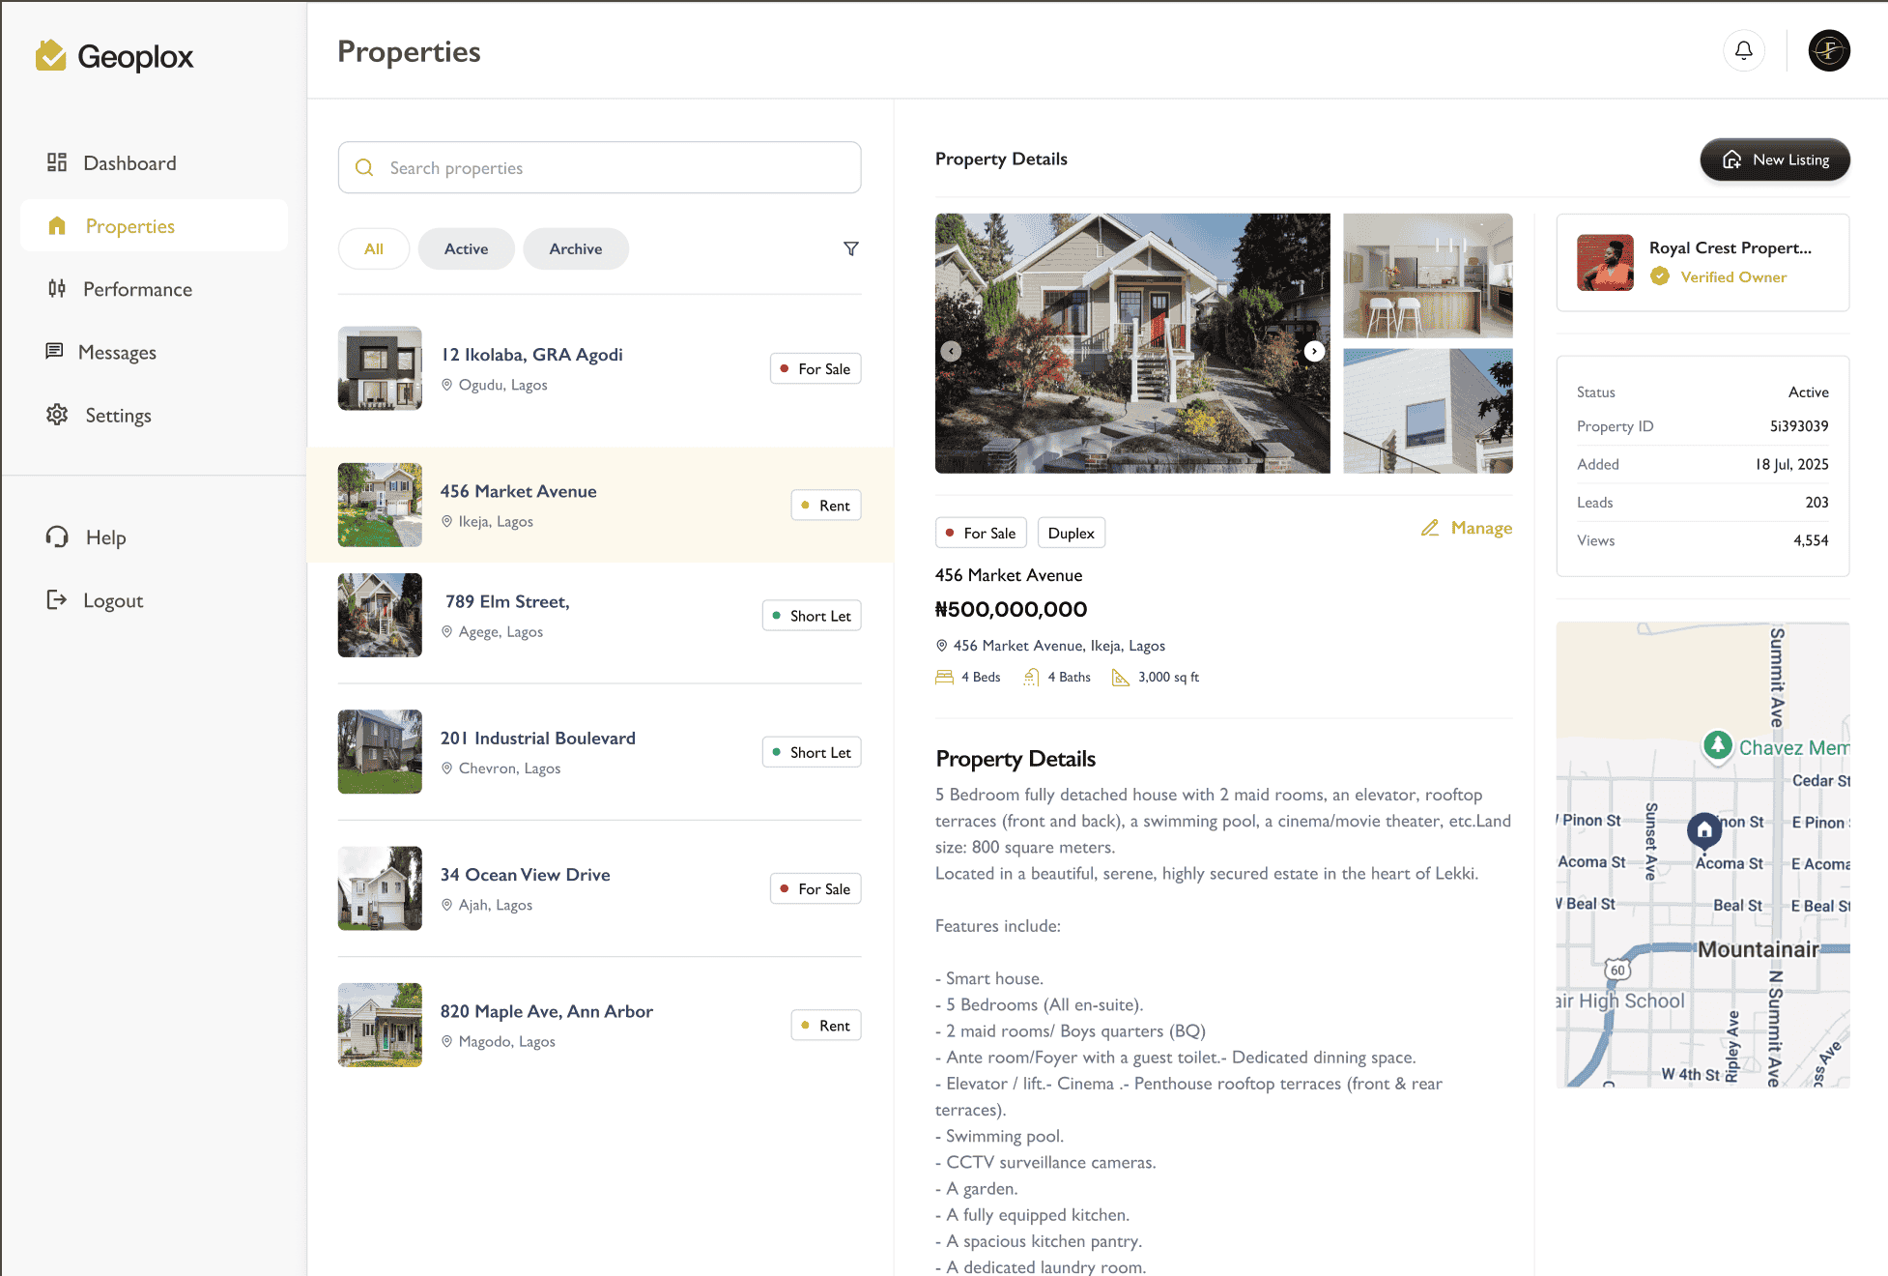Click the route 60 shield on map
The image size is (1888, 1276).
(x=1617, y=970)
